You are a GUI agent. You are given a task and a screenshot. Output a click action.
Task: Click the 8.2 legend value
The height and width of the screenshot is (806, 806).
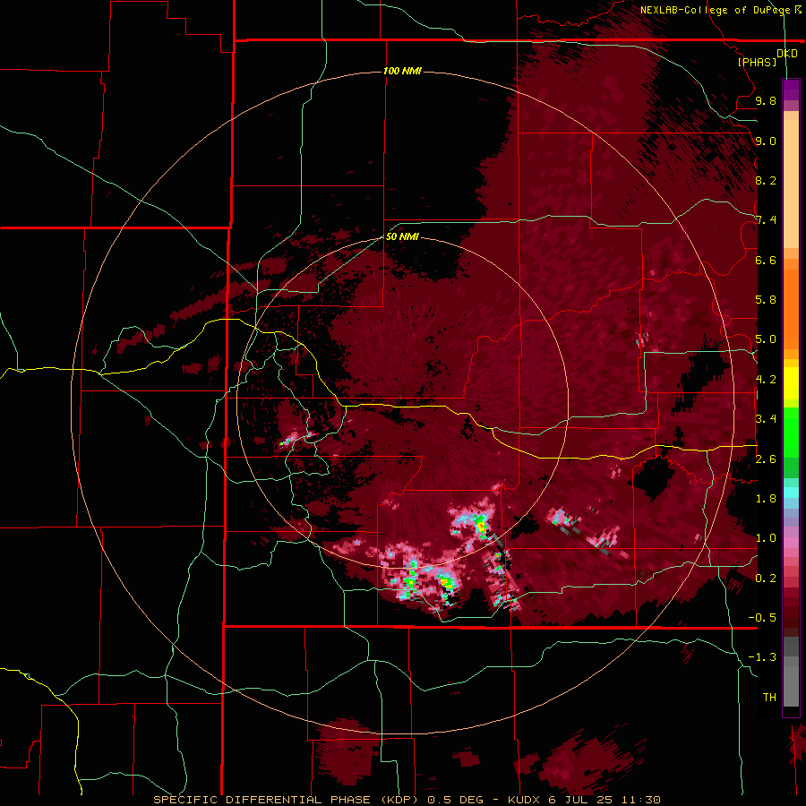click(x=766, y=180)
